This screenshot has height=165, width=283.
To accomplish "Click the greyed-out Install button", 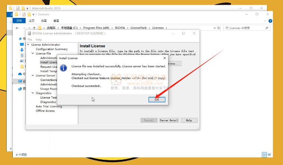I will tap(149, 120).
